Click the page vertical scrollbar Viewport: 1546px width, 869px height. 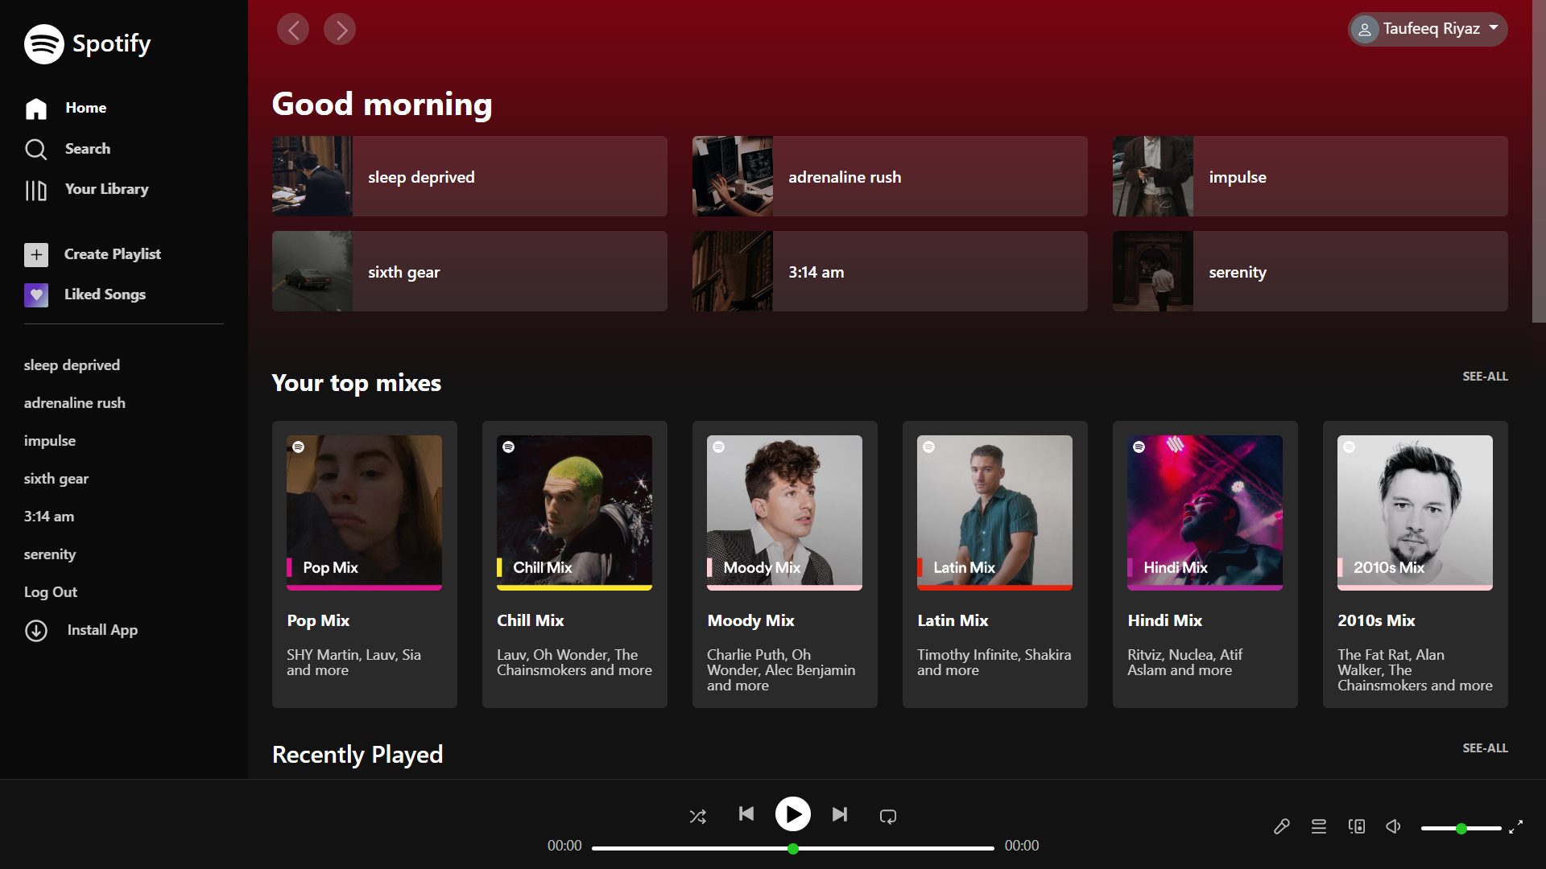[1539, 161]
